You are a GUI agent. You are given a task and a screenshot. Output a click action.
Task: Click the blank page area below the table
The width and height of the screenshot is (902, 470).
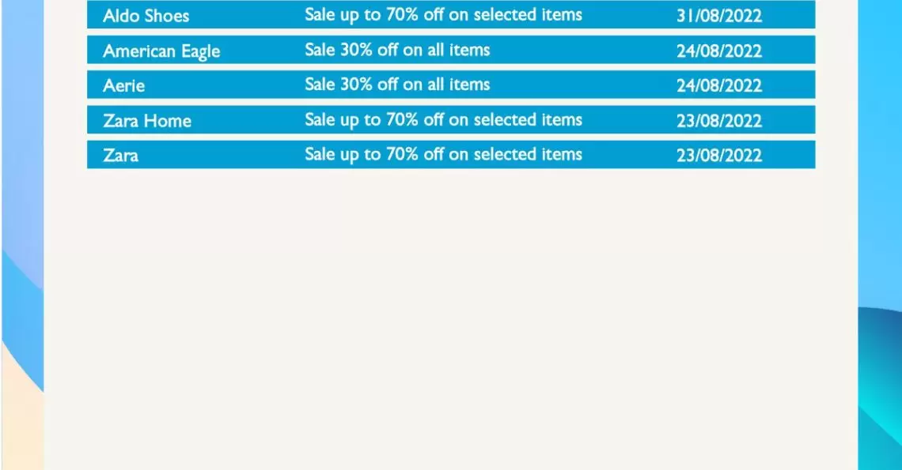(x=451, y=319)
